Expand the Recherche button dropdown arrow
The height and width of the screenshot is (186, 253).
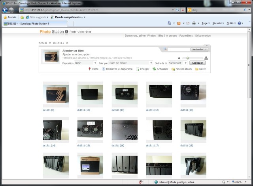(x=206, y=49)
